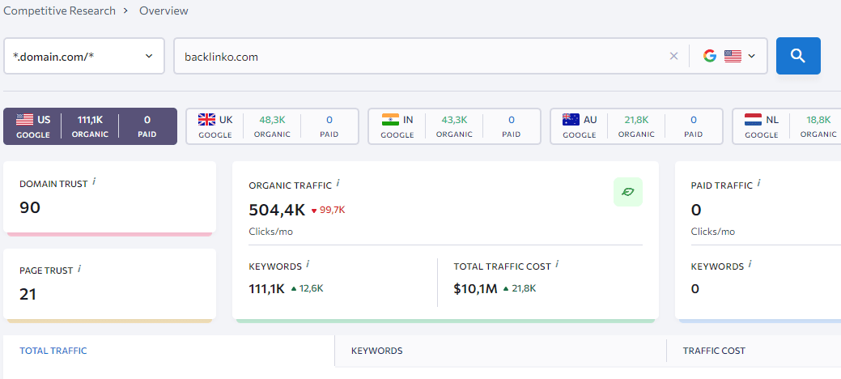The width and height of the screenshot is (841, 379).
Task: Open the Google US search engine selector
Action: click(729, 56)
